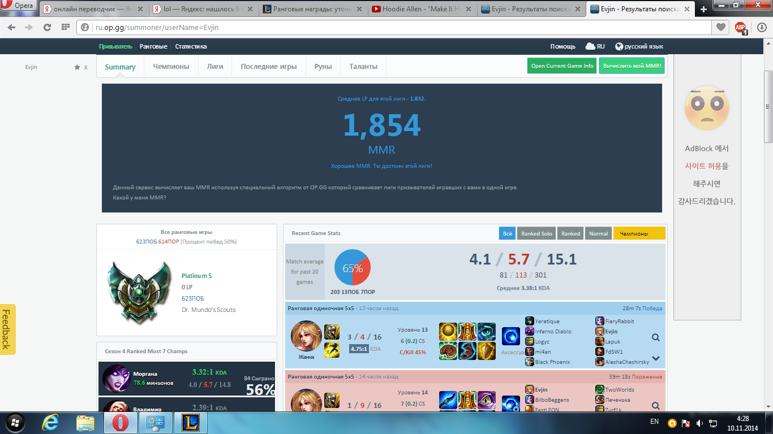Image resolution: width=773 pixels, height=434 pixels.
Task: Click the Какой у меня MMR? link
Action: click(x=139, y=198)
